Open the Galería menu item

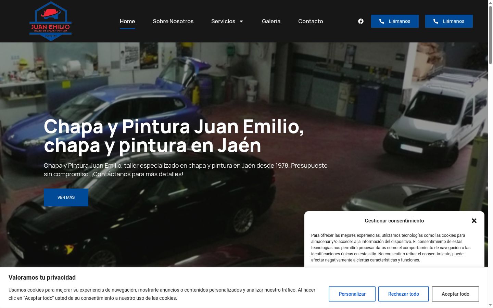tap(271, 21)
